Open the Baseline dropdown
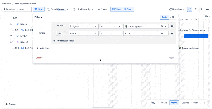Screen dimensions: 212x109 pyautogui.click(x=176, y=10)
